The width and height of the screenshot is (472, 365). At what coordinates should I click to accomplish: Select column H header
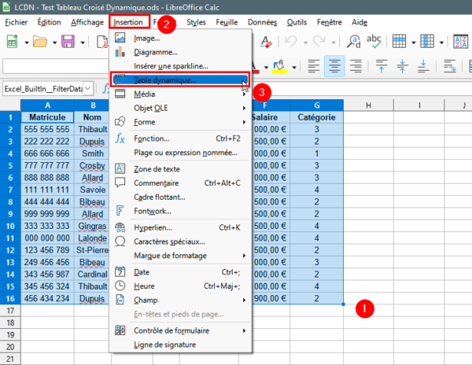[368, 105]
